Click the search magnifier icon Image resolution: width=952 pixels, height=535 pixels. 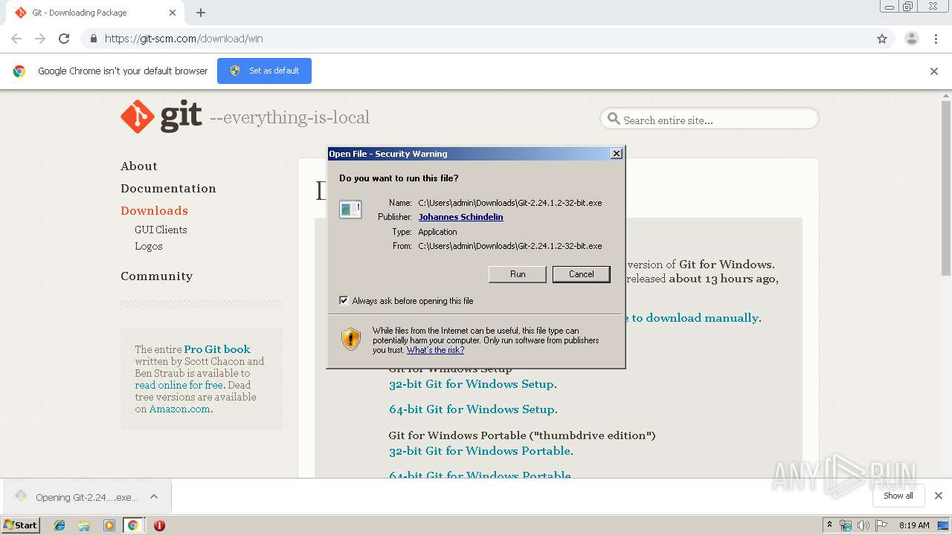(614, 119)
